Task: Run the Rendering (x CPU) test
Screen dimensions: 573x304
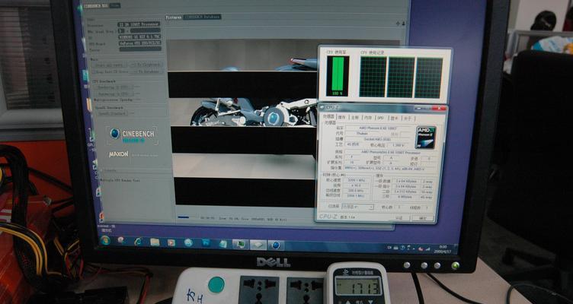Action: [115, 93]
